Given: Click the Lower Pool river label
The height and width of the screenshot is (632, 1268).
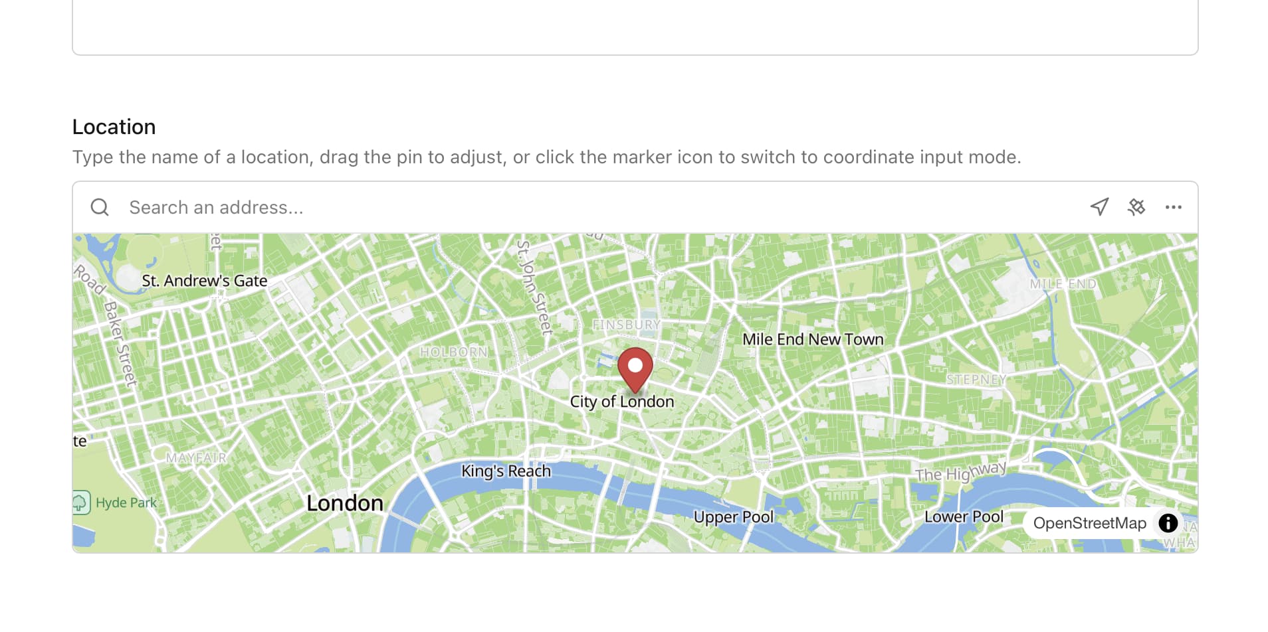Looking at the screenshot, I should (x=964, y=516).
